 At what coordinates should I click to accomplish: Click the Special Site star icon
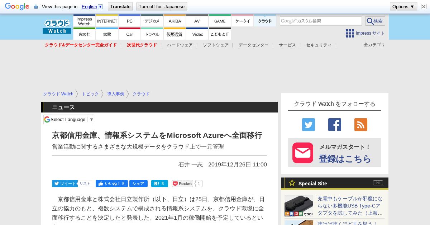tap(292, 183)
